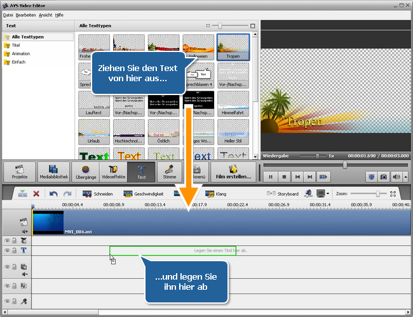Open the Hilfe menu
This screenshot has height=317, width=413.
tap(59, 15)
